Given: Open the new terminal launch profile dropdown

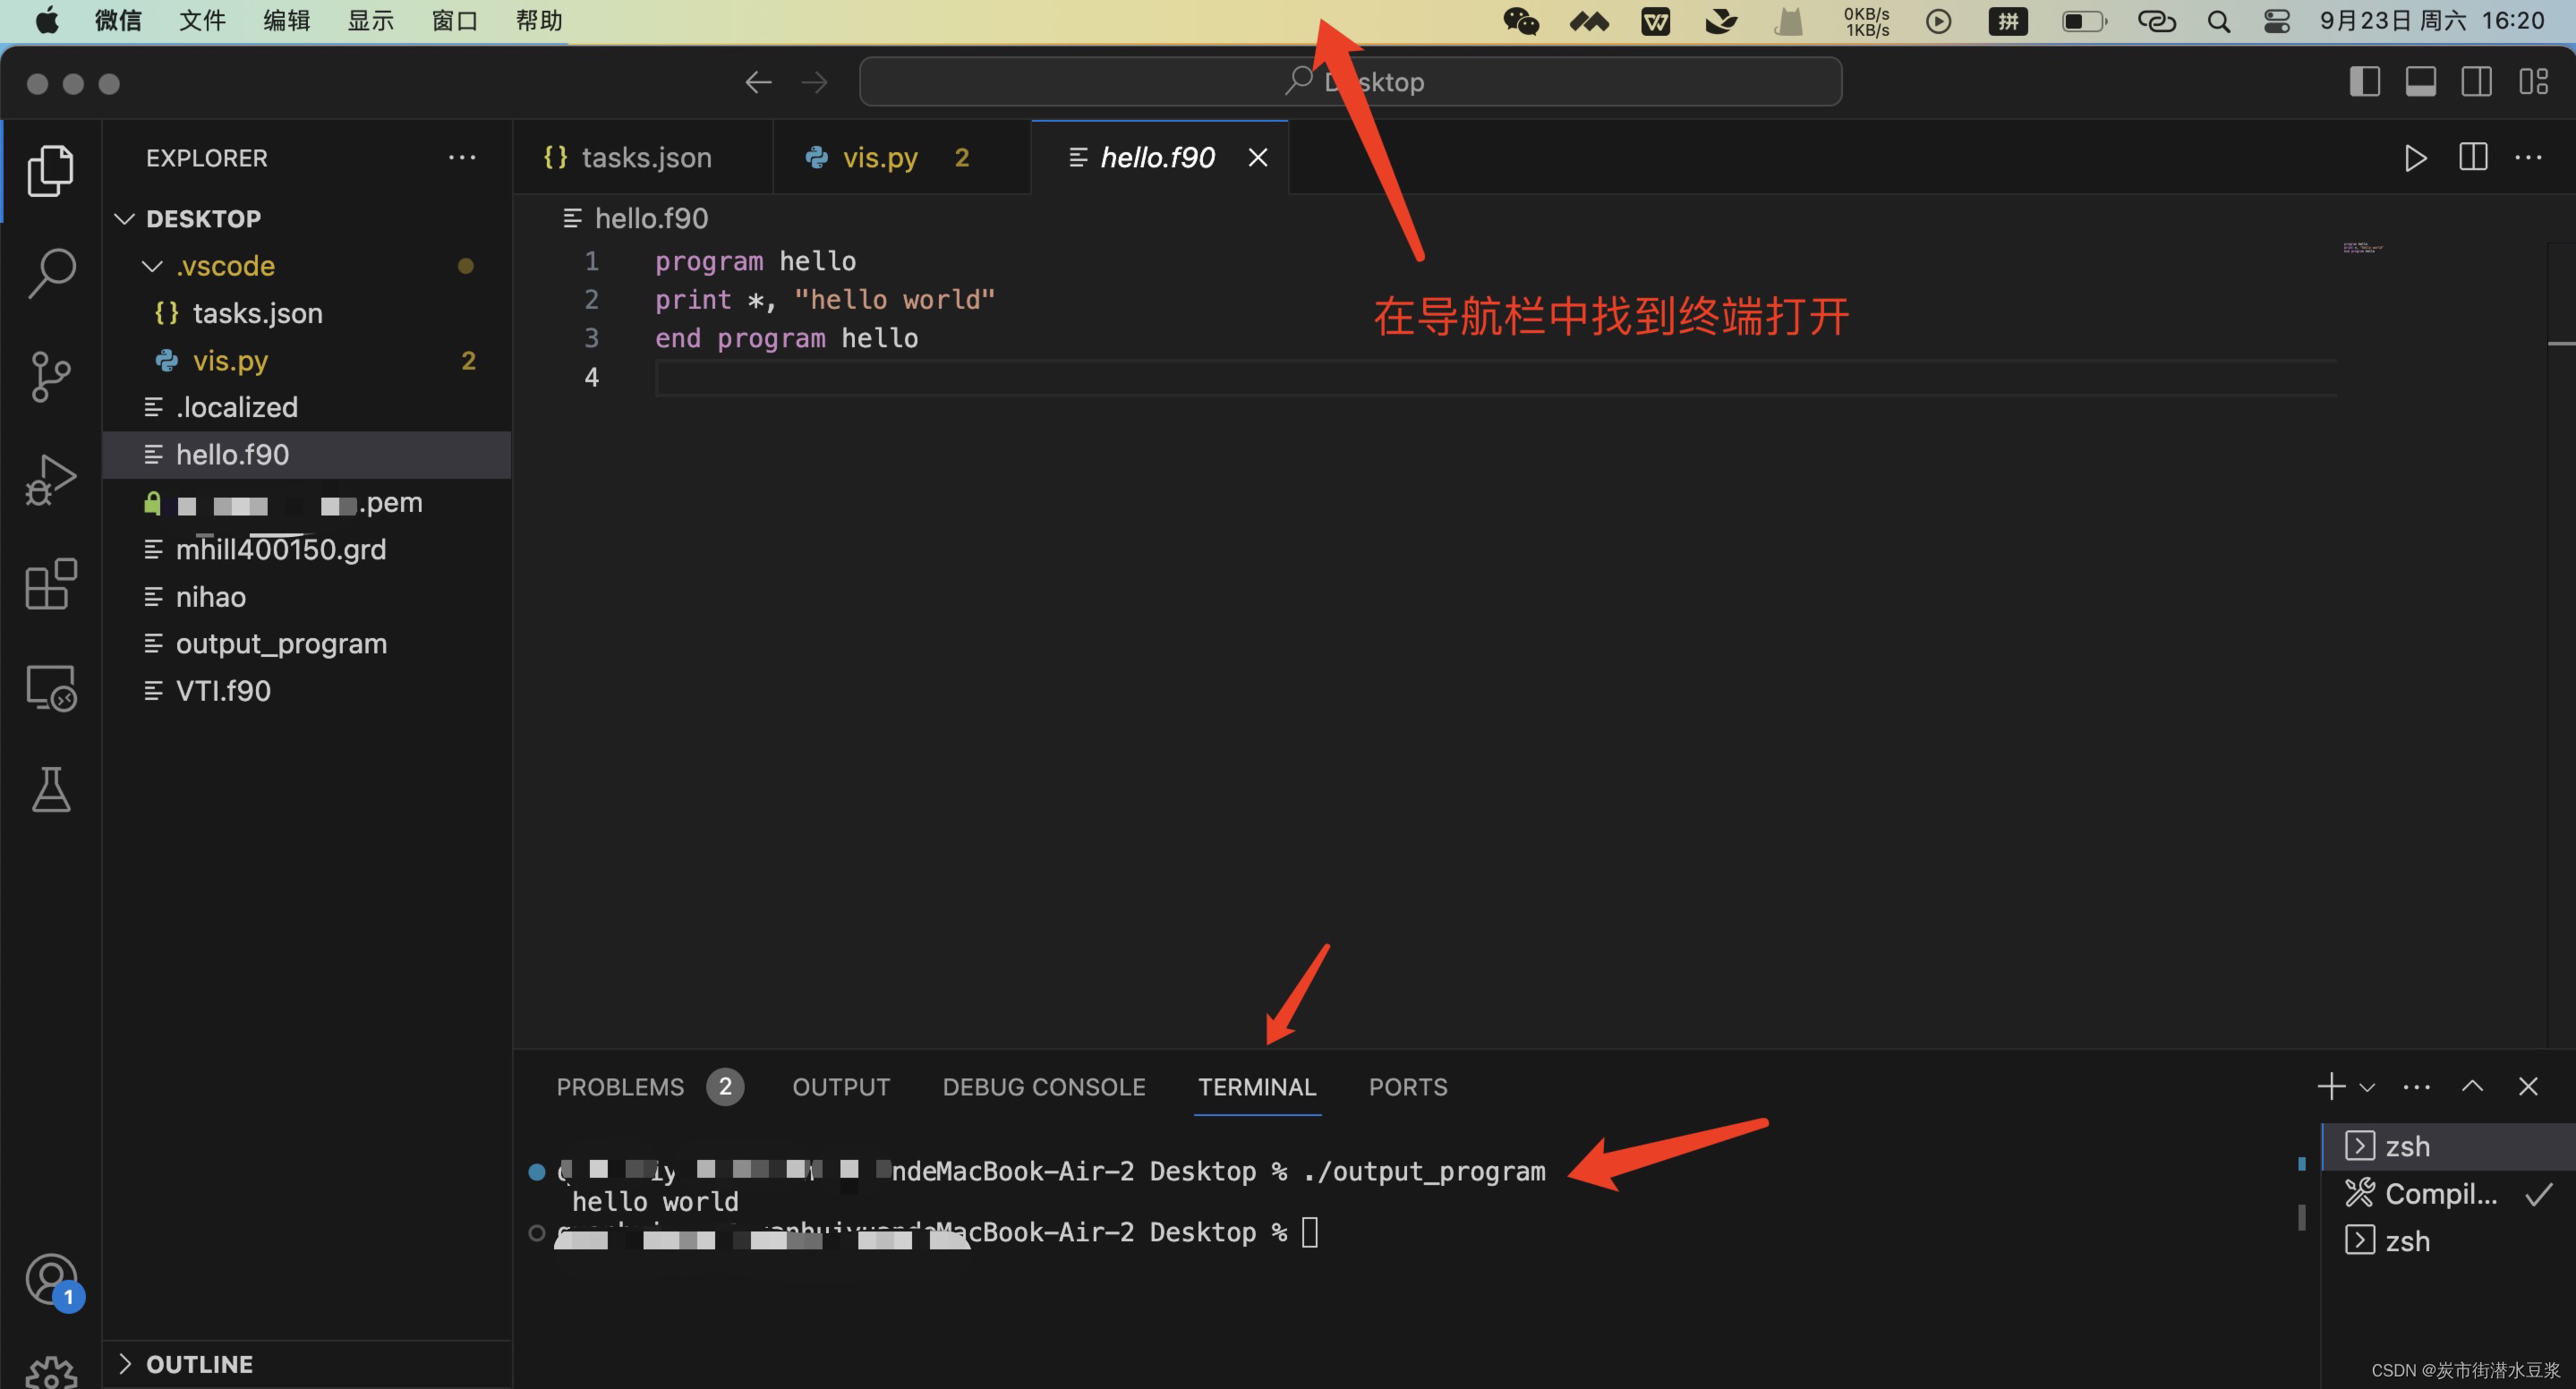Looking at the screenshot, I should click(2367, 1087).
